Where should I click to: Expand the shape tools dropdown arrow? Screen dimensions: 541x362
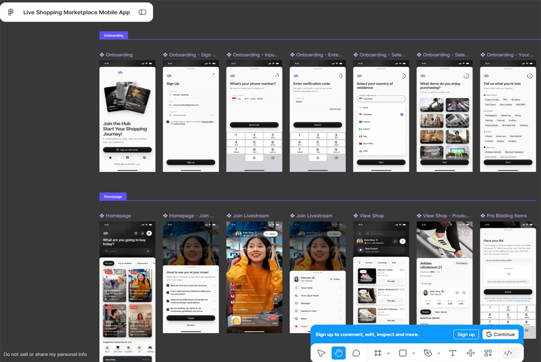(414, 353)
